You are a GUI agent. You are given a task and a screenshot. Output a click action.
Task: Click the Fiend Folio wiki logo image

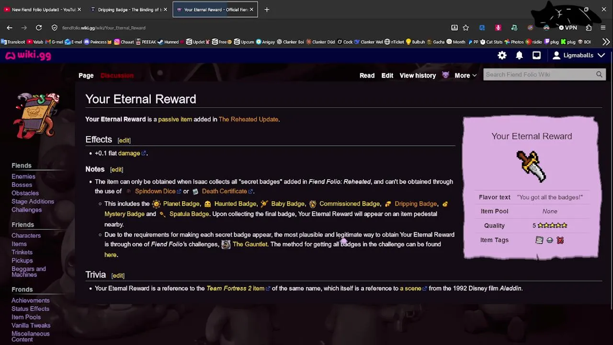click(38, 115)
